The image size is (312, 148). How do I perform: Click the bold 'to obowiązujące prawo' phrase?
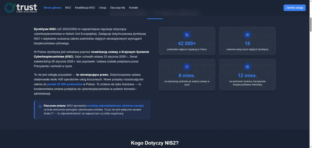[92, 75]
